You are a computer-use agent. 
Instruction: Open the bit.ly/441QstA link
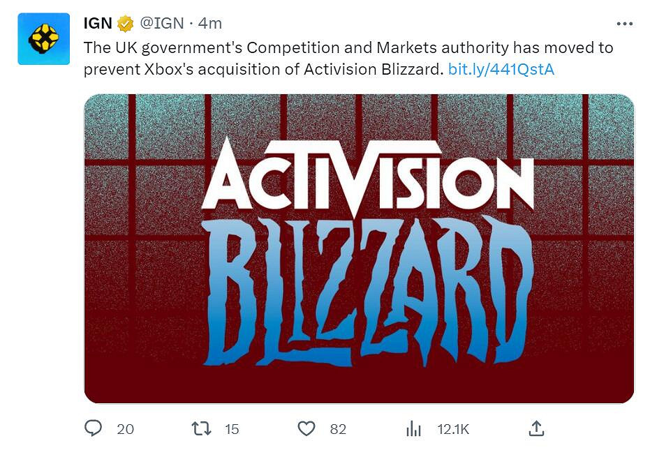501,70
